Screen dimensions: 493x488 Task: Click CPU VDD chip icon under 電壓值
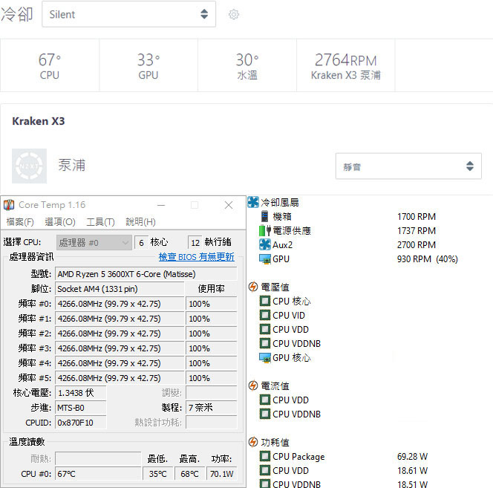(x=265, y=329)
